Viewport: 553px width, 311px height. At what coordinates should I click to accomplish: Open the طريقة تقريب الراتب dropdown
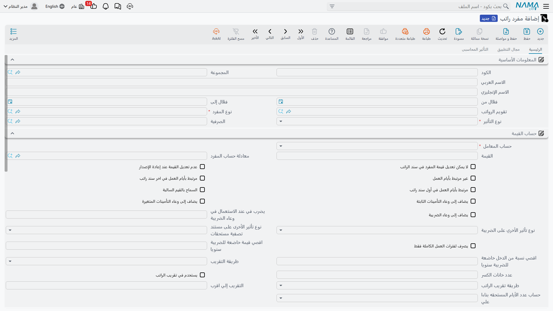[x=377, y=285]
